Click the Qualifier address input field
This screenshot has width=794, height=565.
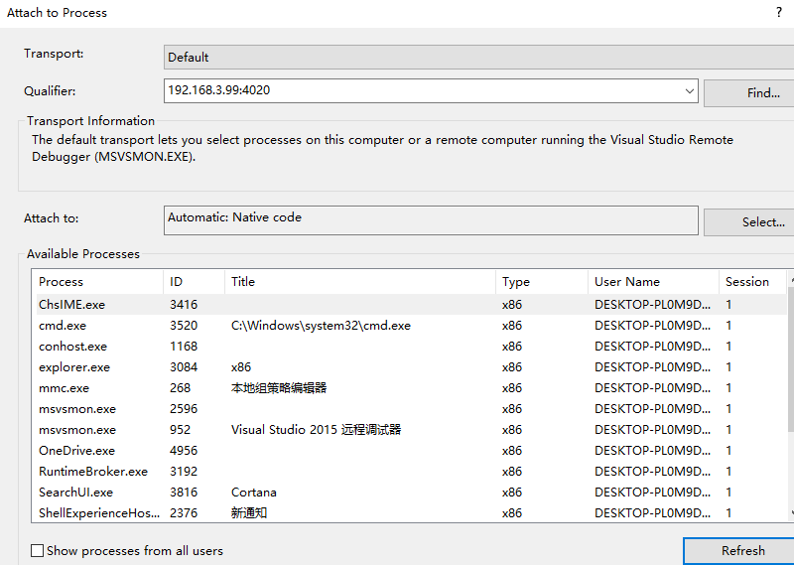coord(422,90)
